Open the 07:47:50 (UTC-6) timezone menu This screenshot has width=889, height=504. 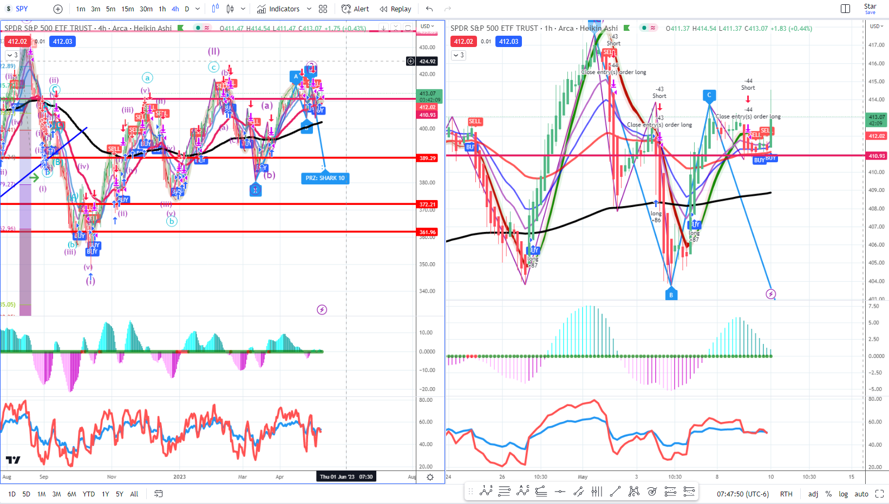(x=743, y=494)
